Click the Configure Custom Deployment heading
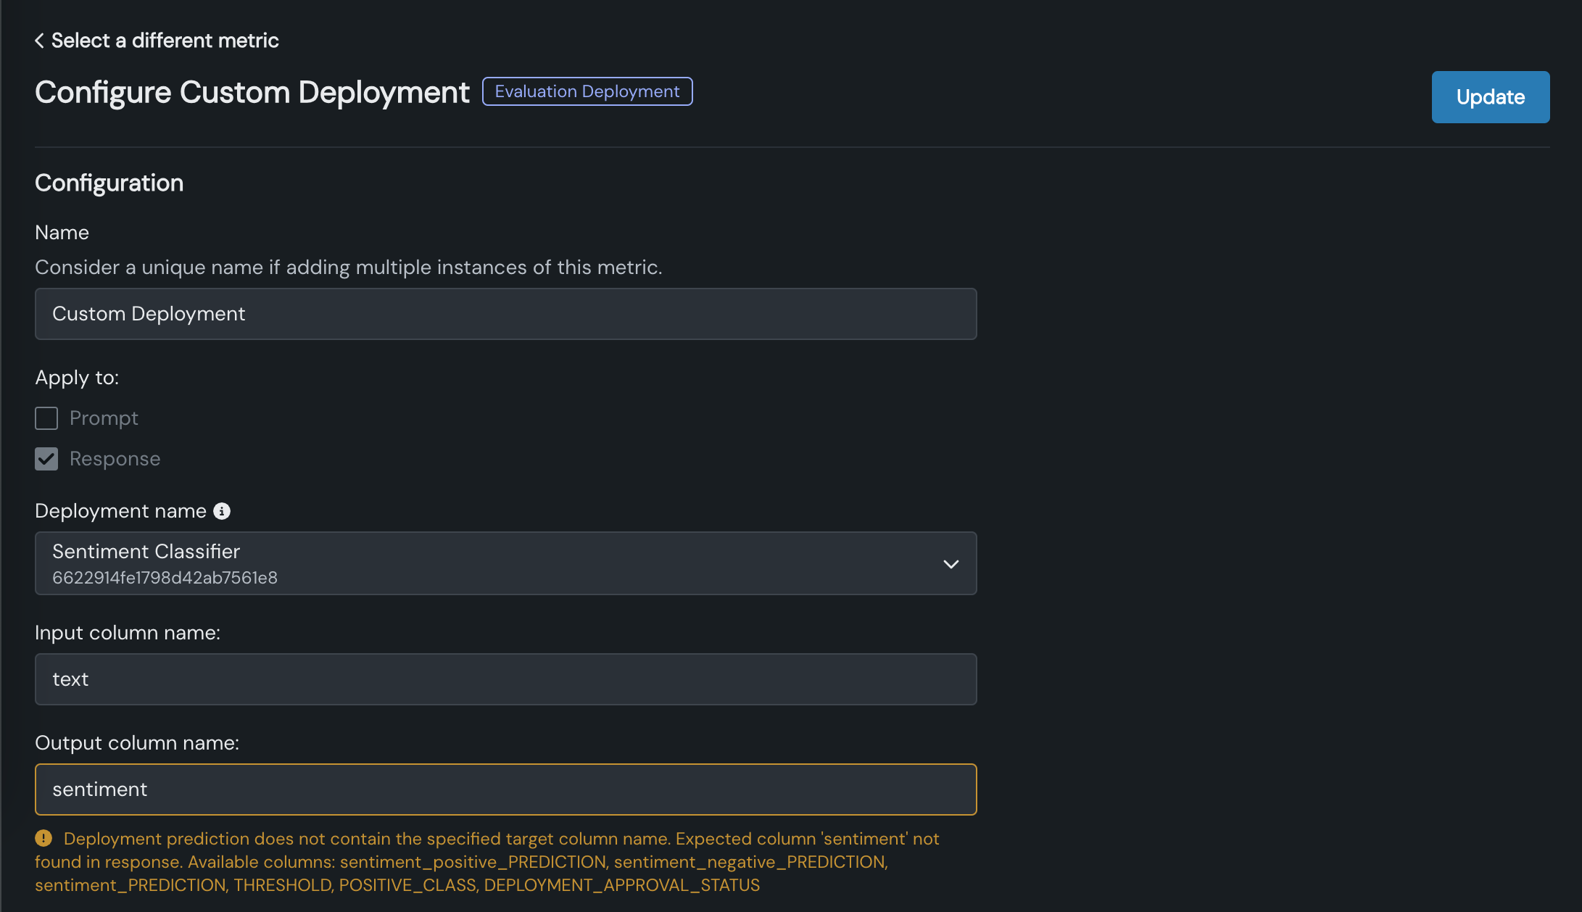This screenshot has height=912, width=1582. tap(252, 92)
